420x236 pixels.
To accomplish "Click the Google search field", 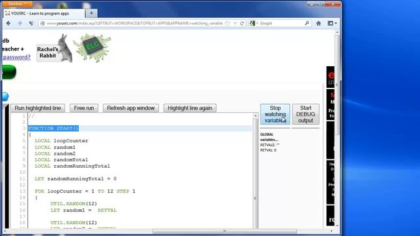I will click(x=282, y=24).
